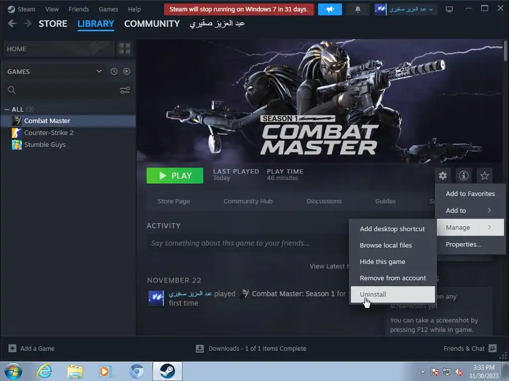Open the Friends menu
Screen dimensions: 509x381
click(x=79, y=9)
